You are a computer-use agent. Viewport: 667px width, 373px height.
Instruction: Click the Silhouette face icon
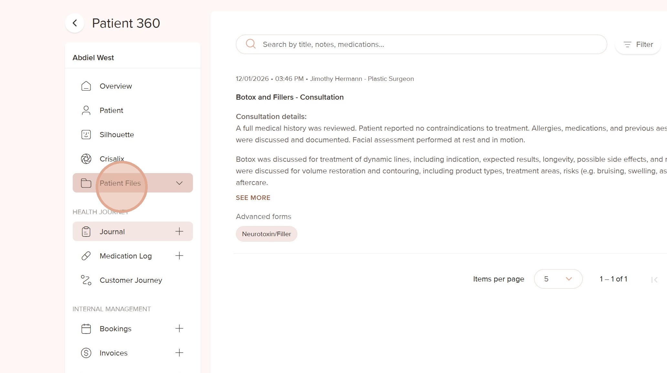[86, 135]
